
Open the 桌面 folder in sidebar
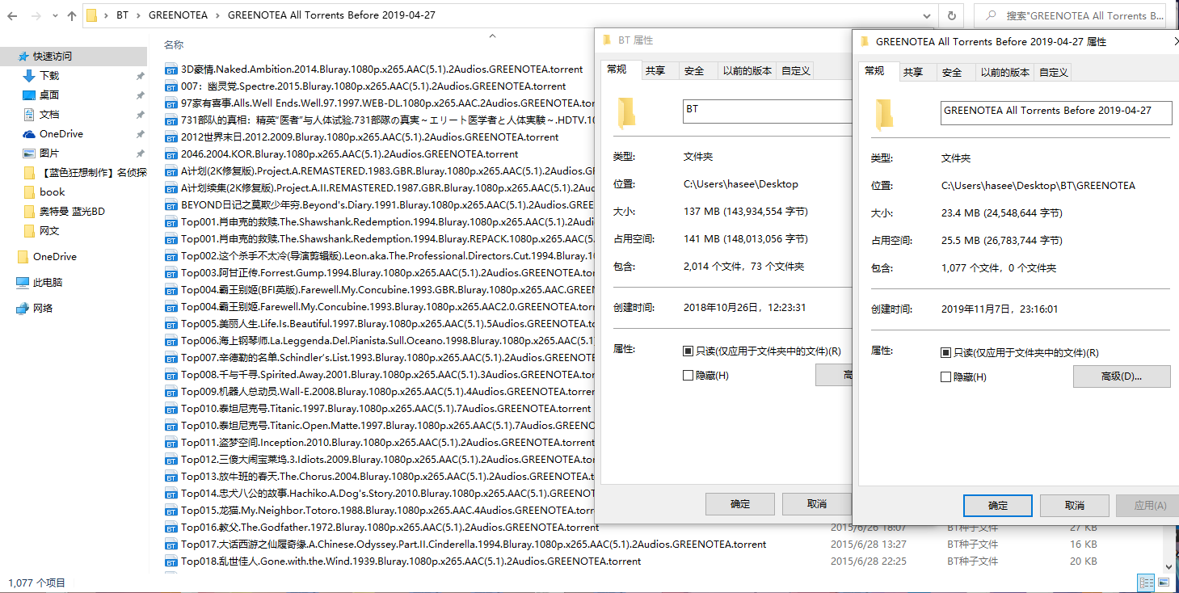tap(49, 95)
